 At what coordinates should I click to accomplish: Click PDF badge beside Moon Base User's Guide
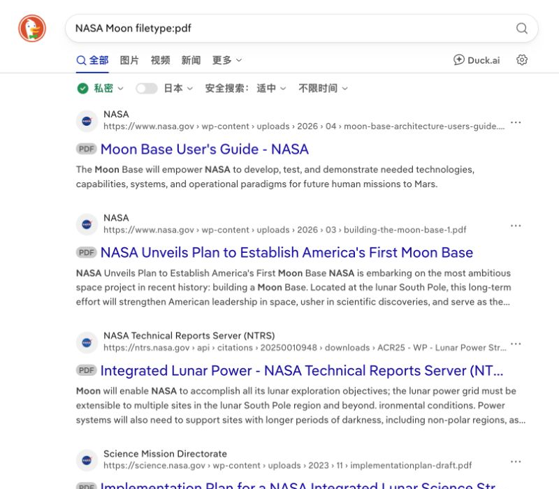click(86, 149)
